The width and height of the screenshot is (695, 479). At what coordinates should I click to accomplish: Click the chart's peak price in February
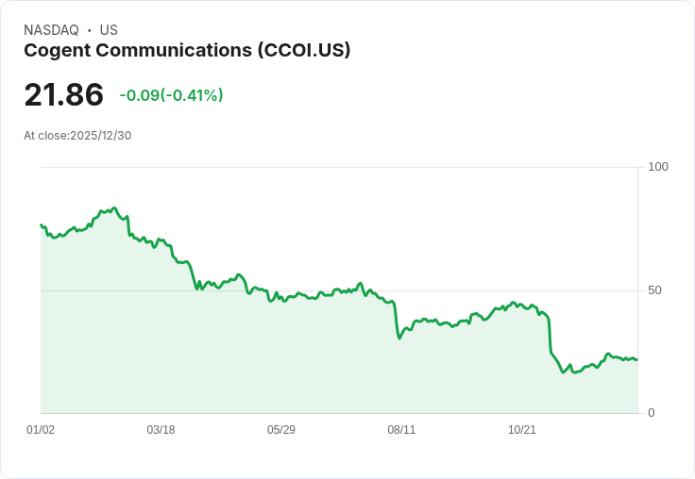(114, 207)
